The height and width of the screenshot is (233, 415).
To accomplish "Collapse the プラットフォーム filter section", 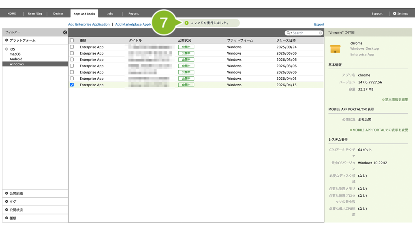I will coord(6,40).
